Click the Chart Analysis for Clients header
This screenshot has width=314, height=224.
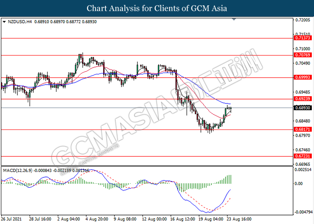tap(157, 8)
